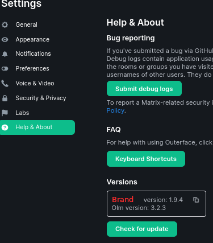Click the 'Brand' label in the Versions box
Image resolution: width=213 pixels, height=243 pixels.
pyautogui.click(x=123, y=199)
